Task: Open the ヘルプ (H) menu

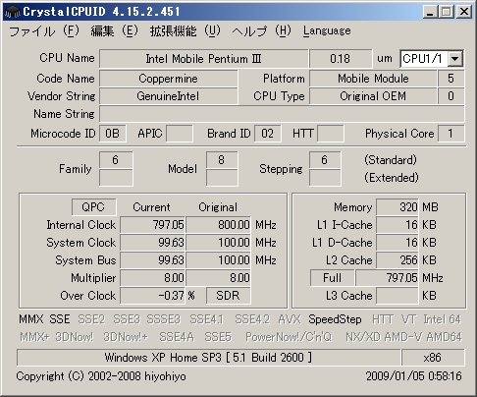Action: pyautogui.click(x=261, y=31)
